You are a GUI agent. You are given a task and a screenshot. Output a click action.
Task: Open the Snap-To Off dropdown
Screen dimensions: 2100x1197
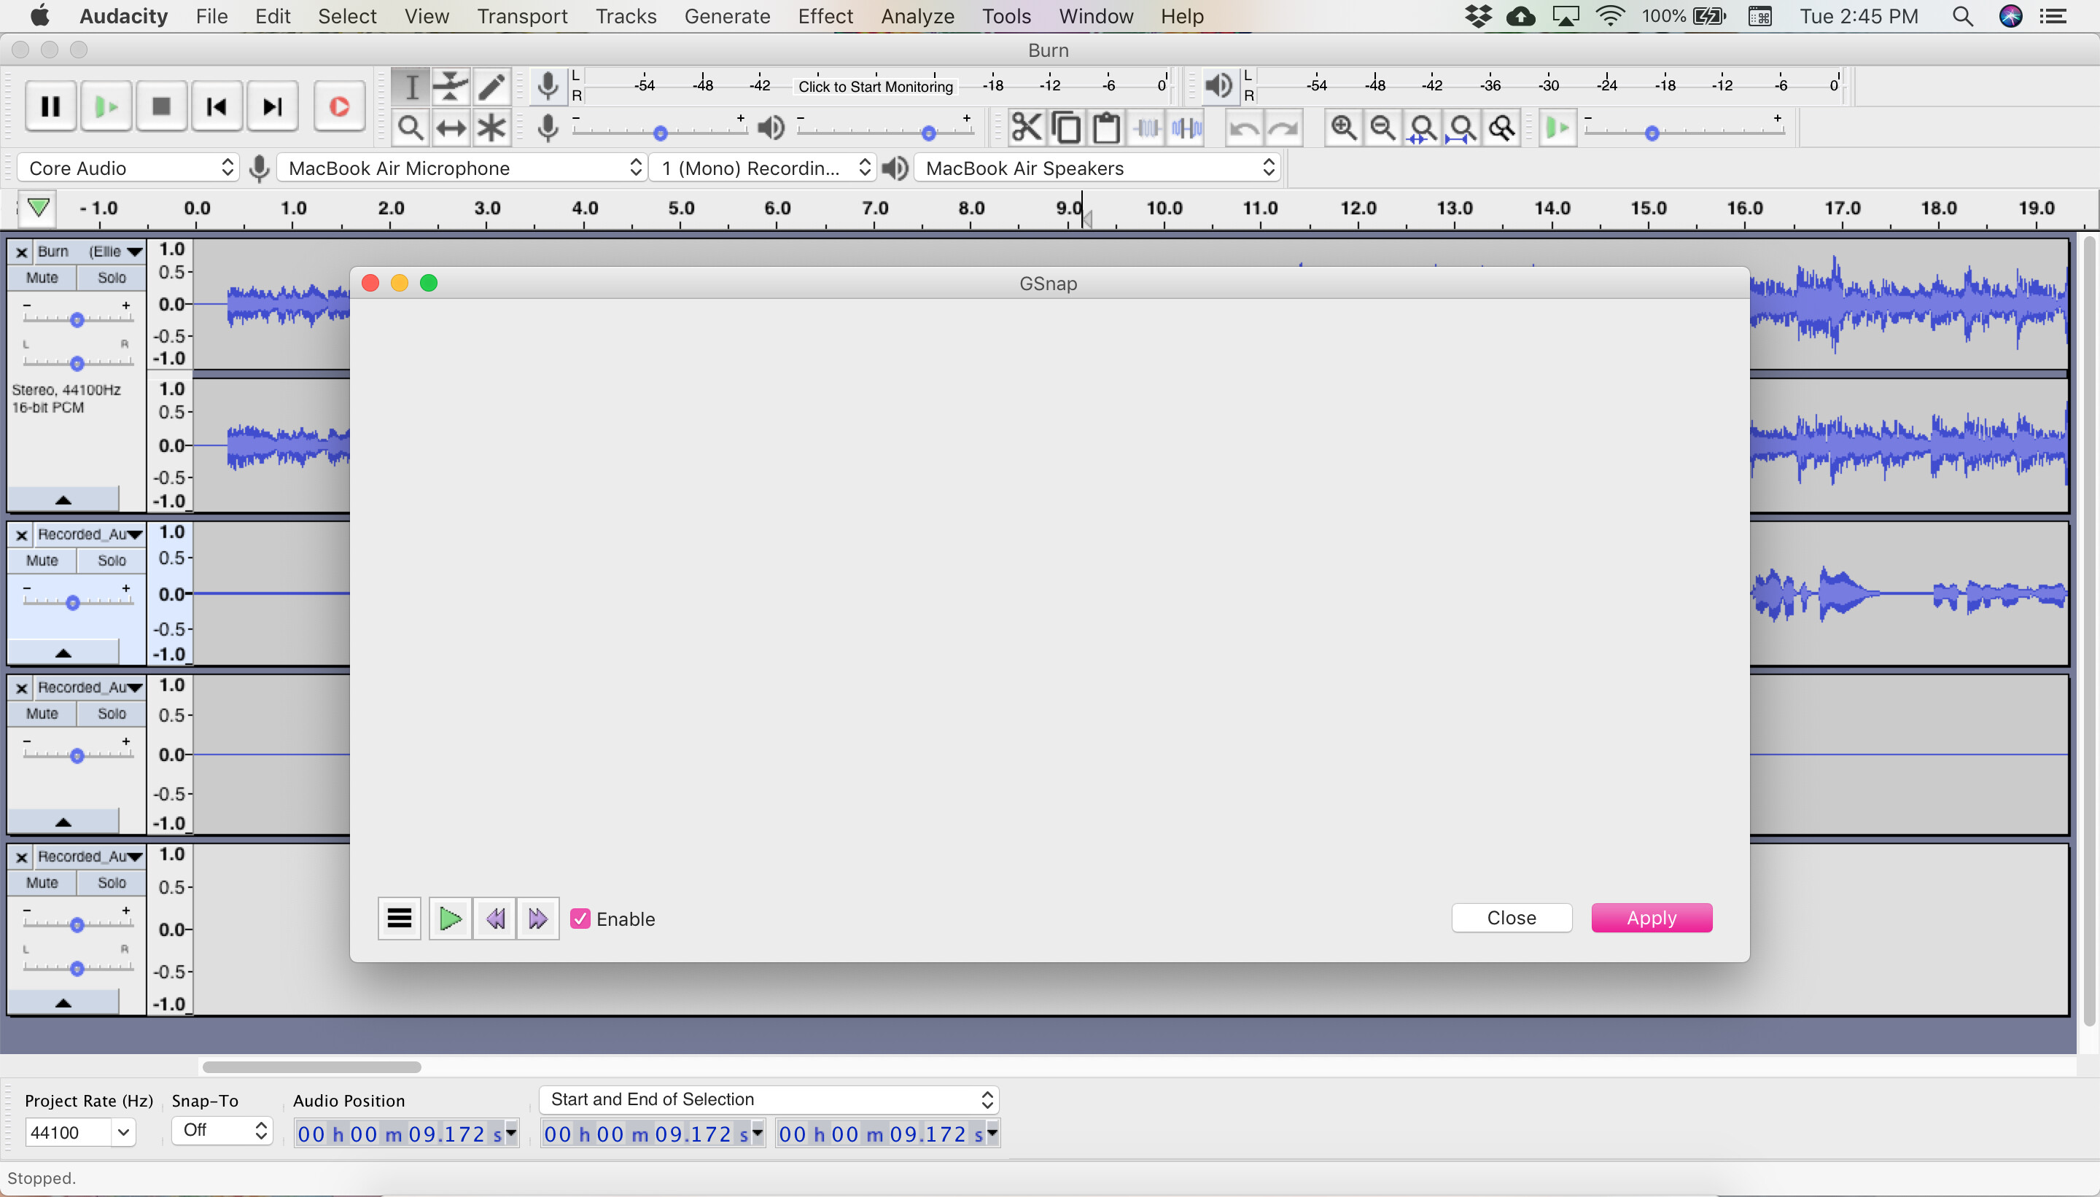[x=222, y=1131]
